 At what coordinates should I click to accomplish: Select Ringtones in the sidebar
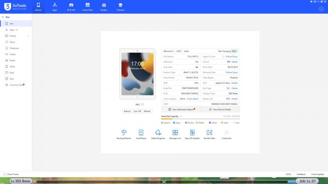click(14, 48)
